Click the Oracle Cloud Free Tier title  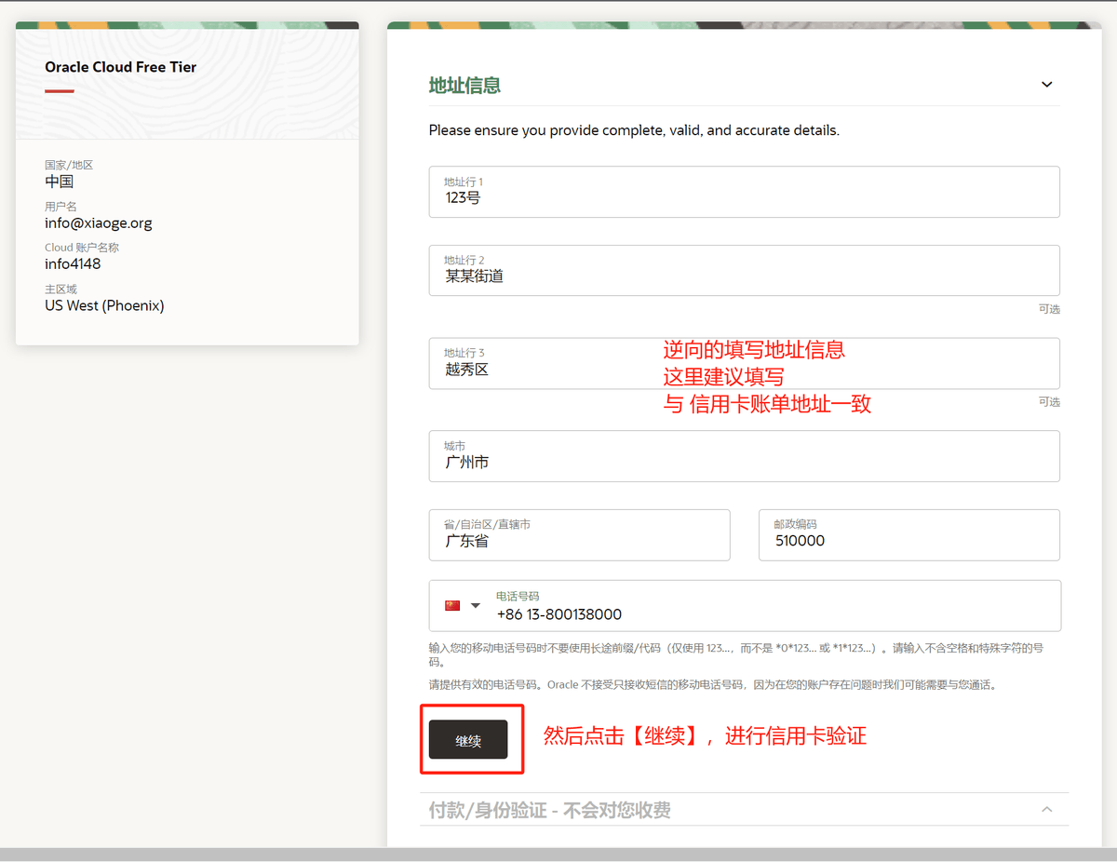click(121, 67)
